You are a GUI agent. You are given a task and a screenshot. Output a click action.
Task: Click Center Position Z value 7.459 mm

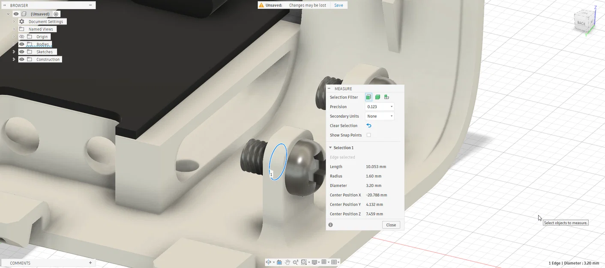pyautogui.click(x=374, y=214)
